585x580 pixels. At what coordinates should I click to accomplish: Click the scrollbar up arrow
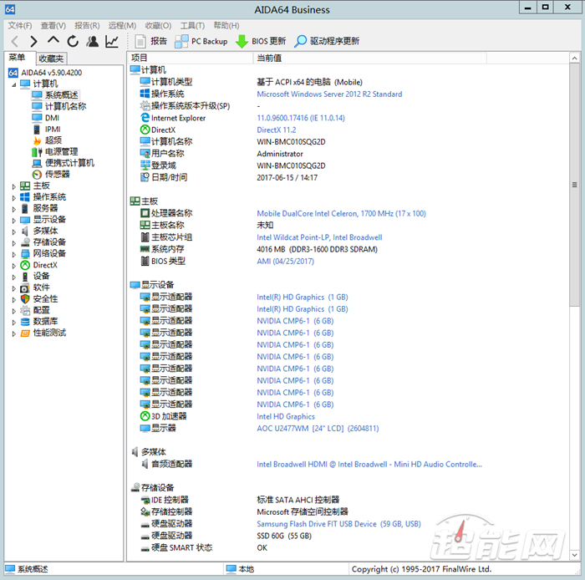tap(575, 58)
